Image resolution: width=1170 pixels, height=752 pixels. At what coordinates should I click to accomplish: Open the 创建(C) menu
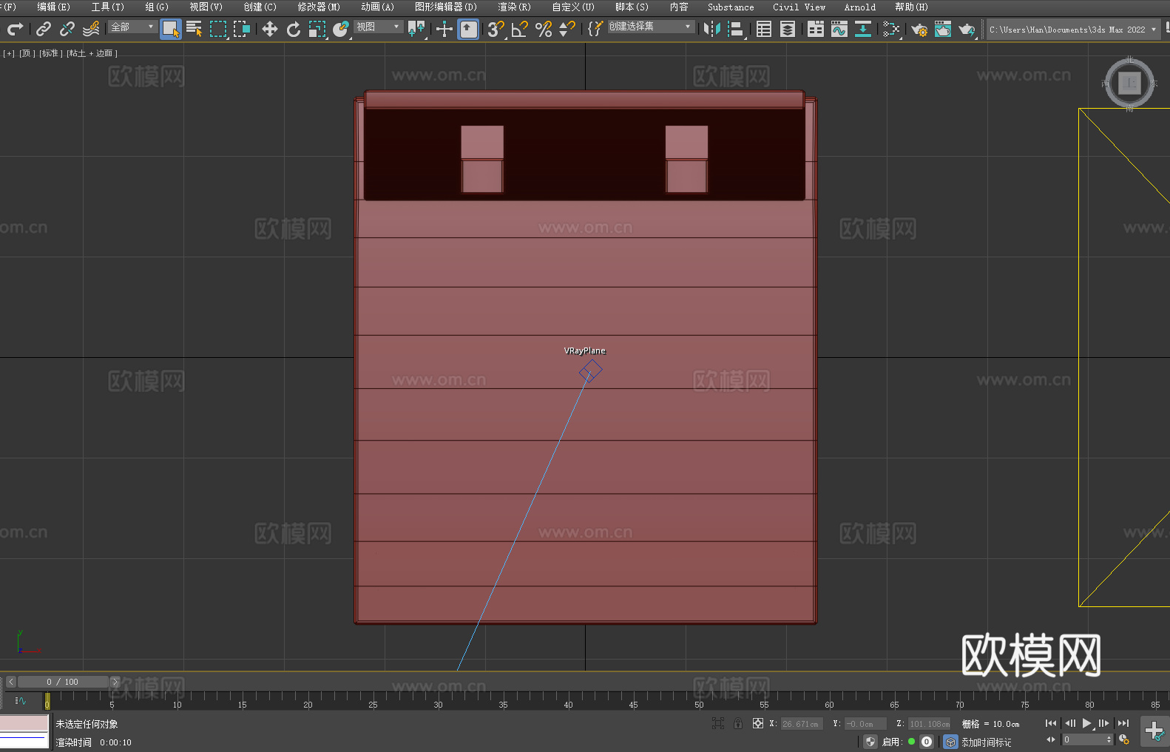(260, 7)
